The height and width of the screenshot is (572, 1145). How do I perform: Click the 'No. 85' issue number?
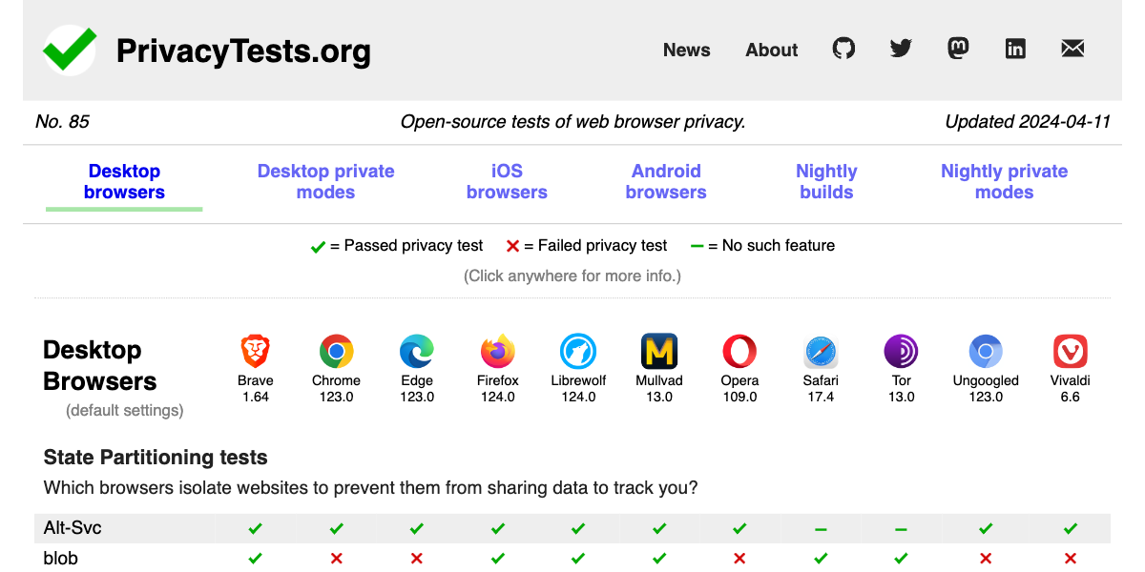click(x=62, y=122)
